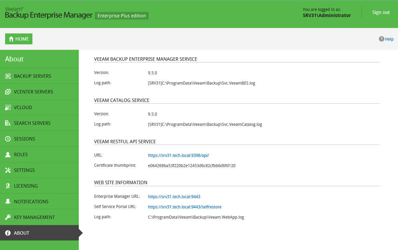This screenshot has width=398, height=250.
Task: Open BACKUP SERVERS menu item
Action: (x=39, y=76)
